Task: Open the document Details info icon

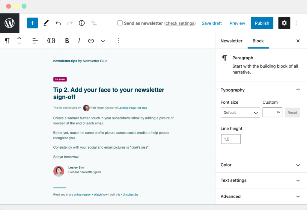Action: coord(82,23)
